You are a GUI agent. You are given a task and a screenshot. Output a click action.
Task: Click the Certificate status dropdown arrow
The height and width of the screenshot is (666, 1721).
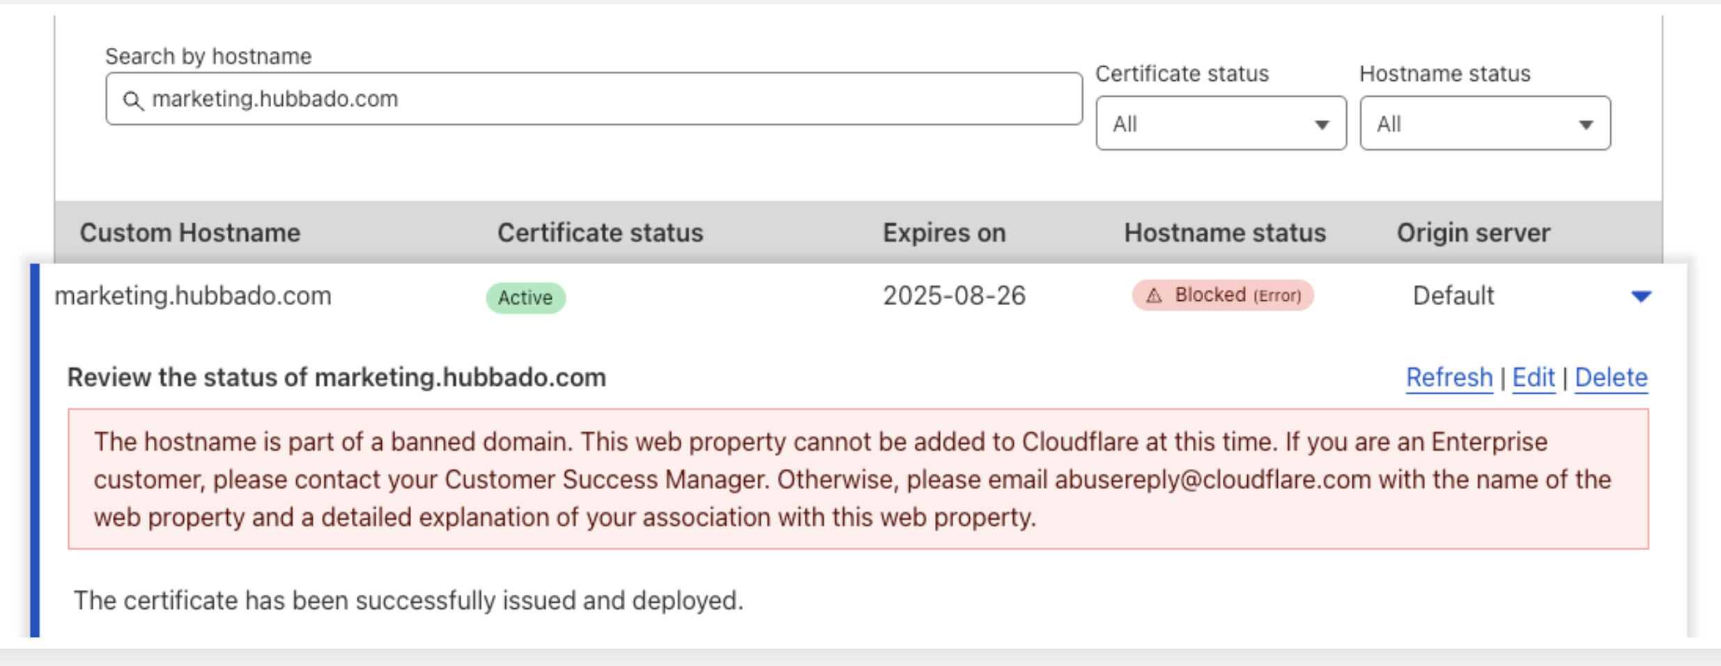(x=1321, y=125)
